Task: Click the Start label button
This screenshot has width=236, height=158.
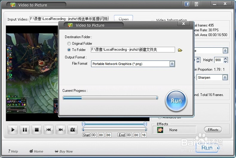Action: coord(86,135)
